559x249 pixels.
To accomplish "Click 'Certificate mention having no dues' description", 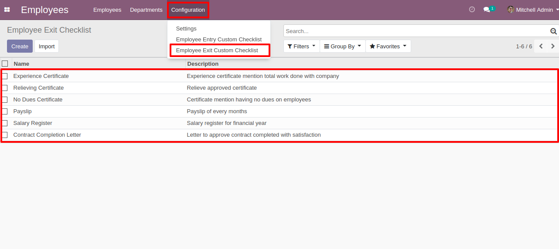I will point(249,100).
